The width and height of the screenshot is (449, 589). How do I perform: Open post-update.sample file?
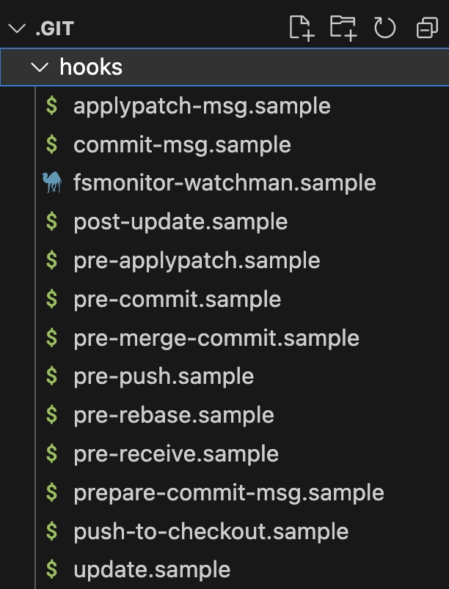click(x=224, y=222)
